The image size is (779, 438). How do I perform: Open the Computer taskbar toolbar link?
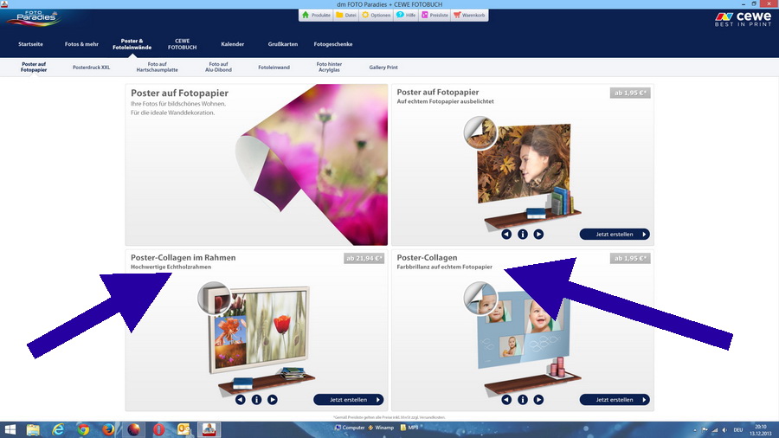click(x=350, y=428)
